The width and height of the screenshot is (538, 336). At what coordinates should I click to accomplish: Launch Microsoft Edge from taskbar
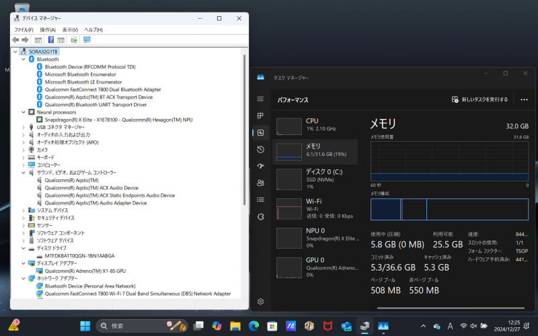tap(254, 326)
